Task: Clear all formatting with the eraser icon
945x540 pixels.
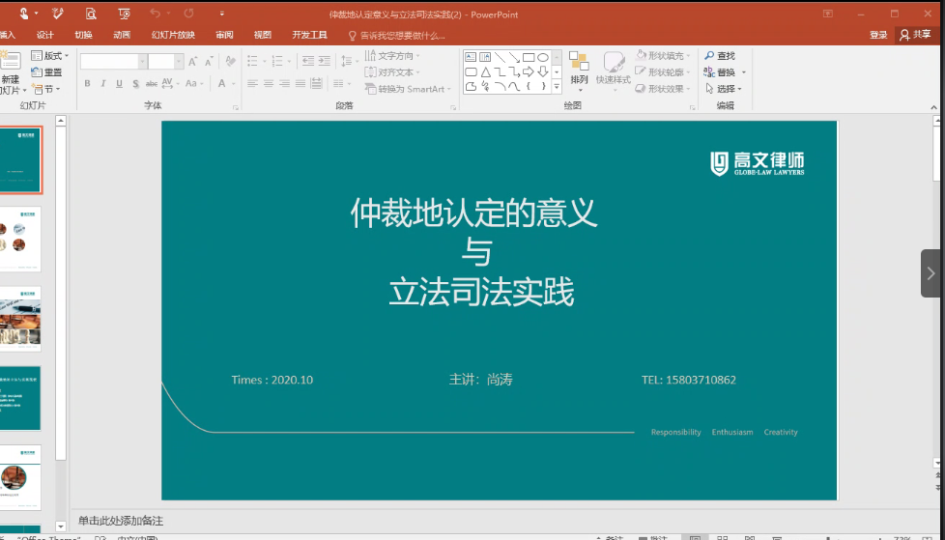Action: coord(230,61)
